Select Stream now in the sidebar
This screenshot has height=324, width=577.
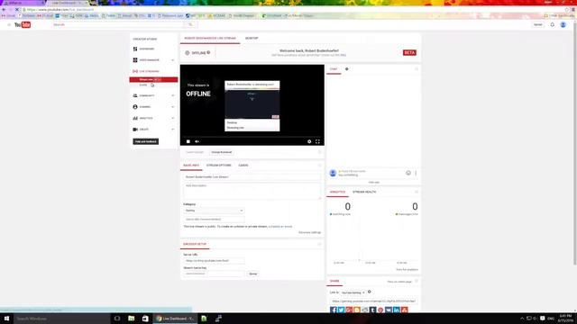[153, 79]
